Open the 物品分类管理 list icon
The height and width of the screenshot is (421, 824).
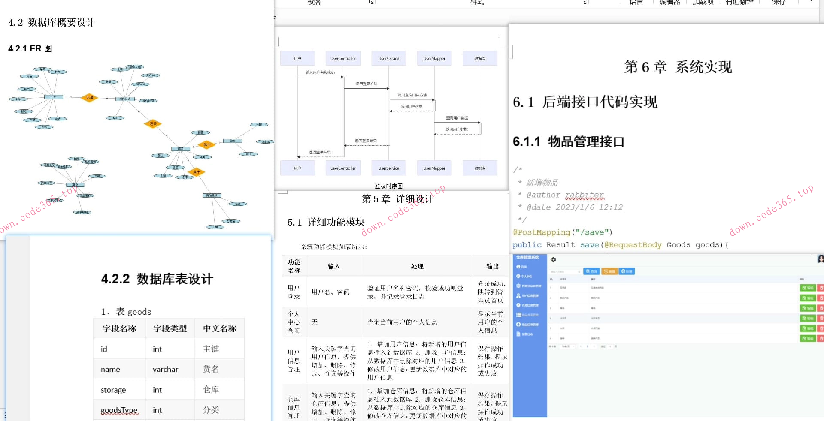[518, 315]
